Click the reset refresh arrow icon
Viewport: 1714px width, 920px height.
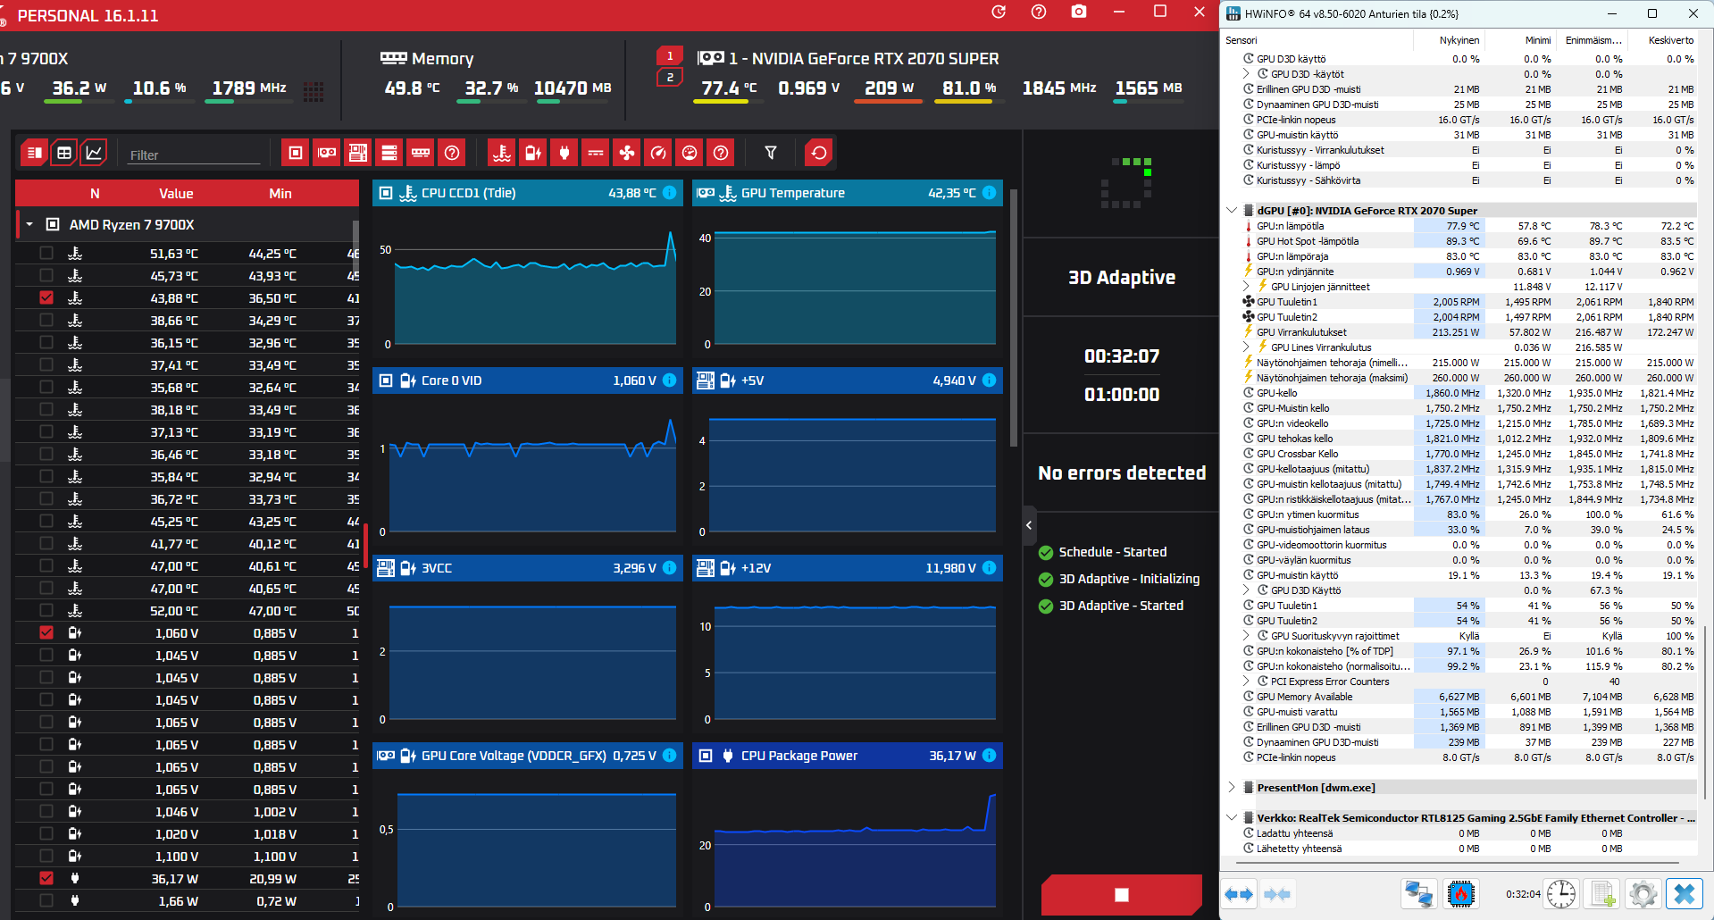coord(818,153)
